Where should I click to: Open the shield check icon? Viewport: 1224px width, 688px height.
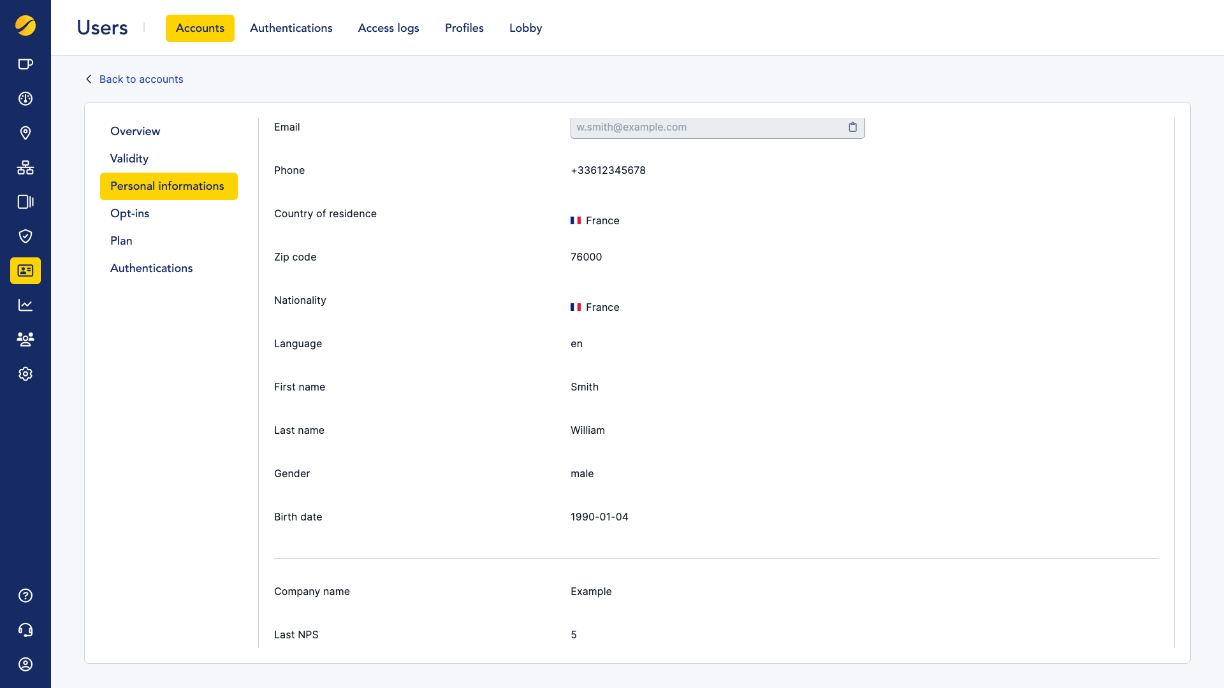pyautogui.click(x=25, y=236)
